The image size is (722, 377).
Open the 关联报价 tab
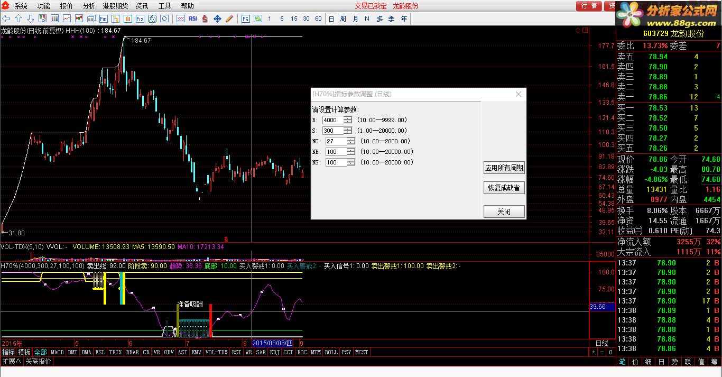(39, 362)
